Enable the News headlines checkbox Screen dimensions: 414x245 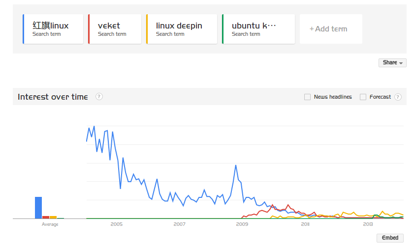[307, 97]
